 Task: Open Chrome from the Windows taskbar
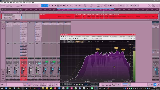[18, 88]
